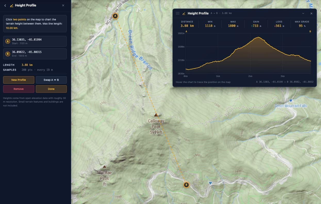Screen dimensions: 321x204
Task: Click the 2km axis tick label
Action: point(250,76)
